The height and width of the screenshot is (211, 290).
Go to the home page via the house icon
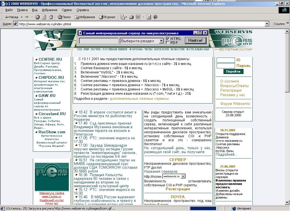click(x=51, y=17)
